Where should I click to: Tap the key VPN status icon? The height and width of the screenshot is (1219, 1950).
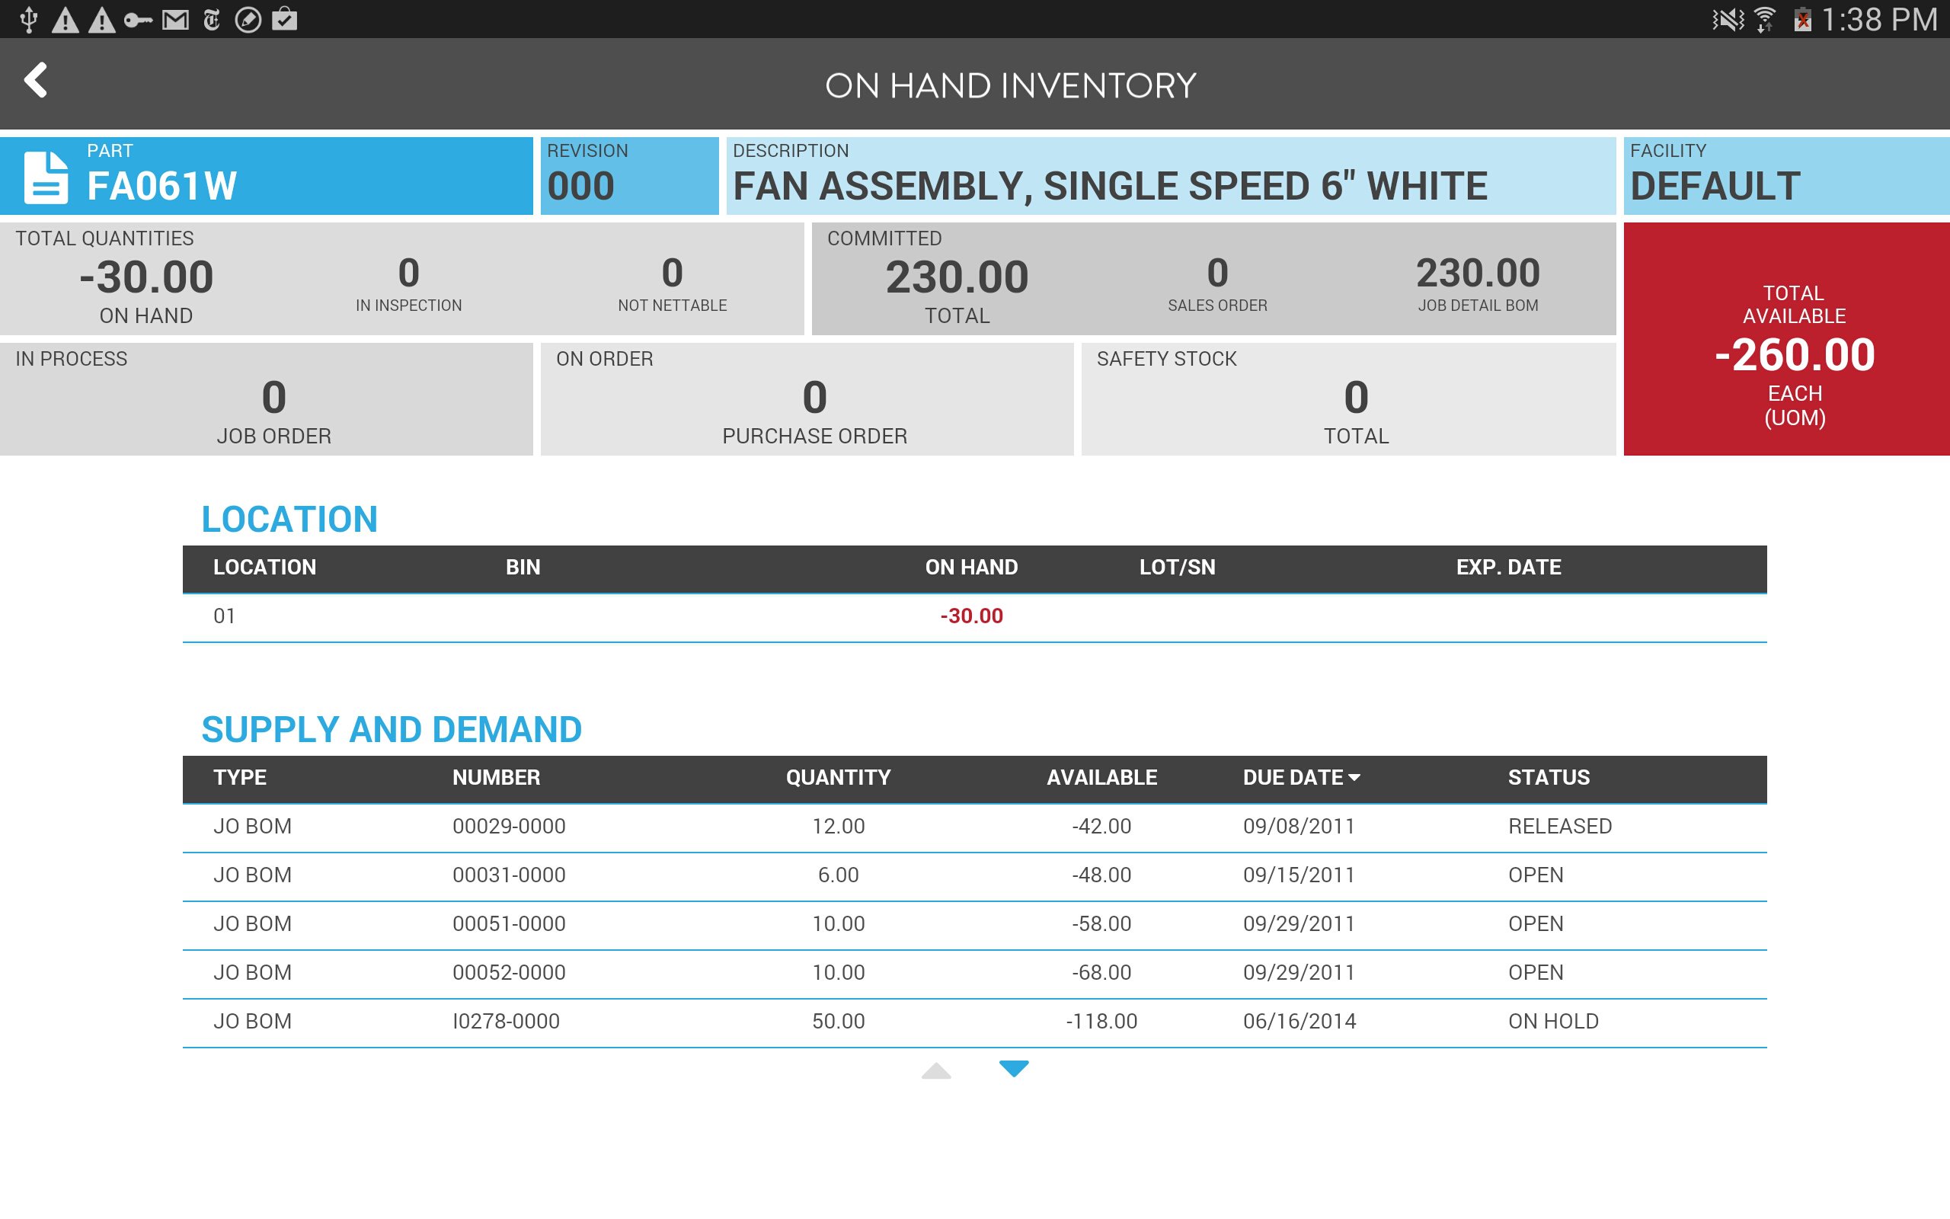pyautogui.click(x=138, y=19)
